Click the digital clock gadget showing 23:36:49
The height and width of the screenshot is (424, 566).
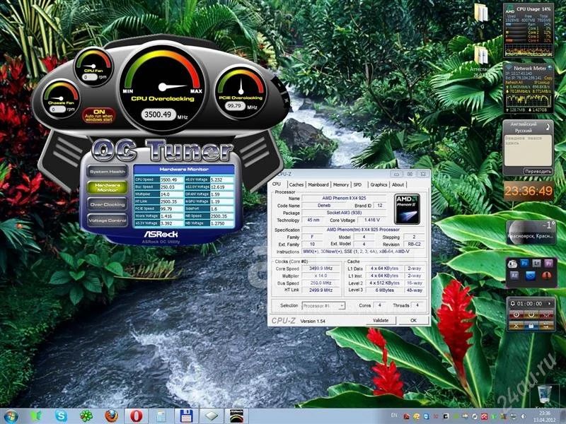[529, 191]
